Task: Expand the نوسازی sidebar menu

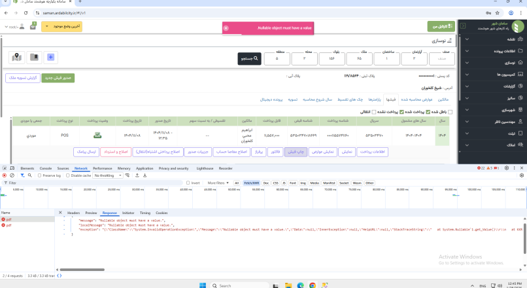Action: tap(492, 63)
